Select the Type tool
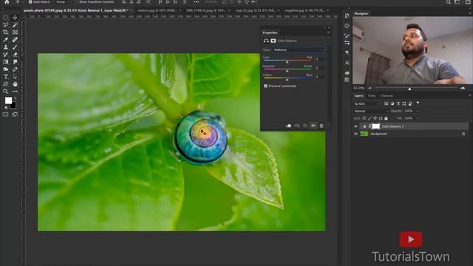The image size is (473, 266). [x=5, y=77]
